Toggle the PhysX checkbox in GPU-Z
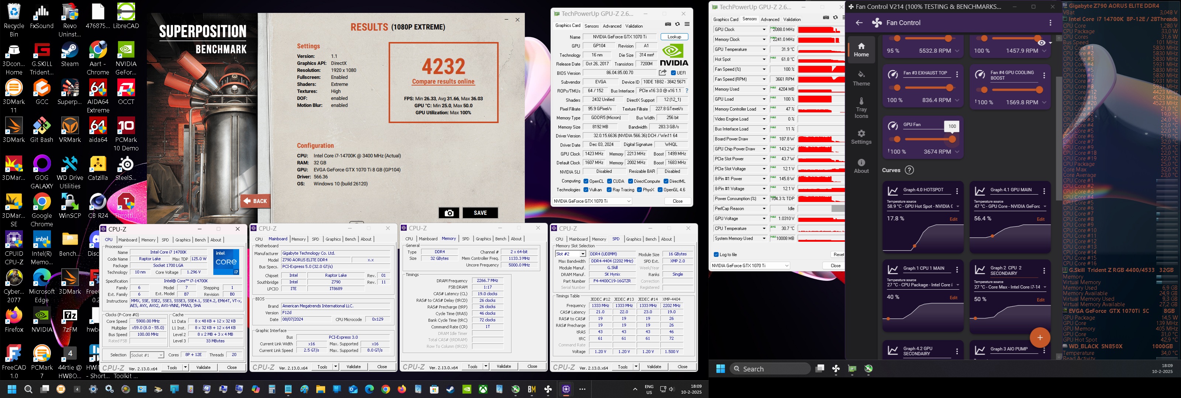The height and width of the screenshot is (398, 1181). coord(640,190)
